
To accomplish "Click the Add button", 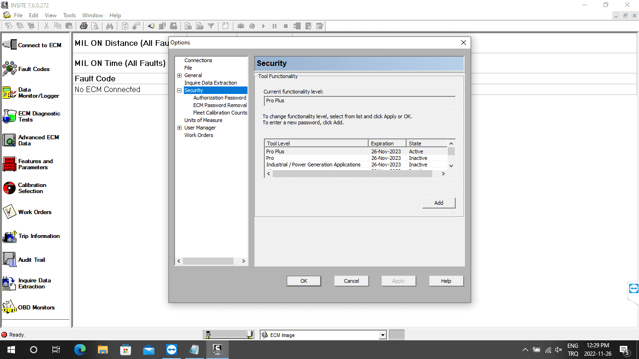I will tap(438, 203).
